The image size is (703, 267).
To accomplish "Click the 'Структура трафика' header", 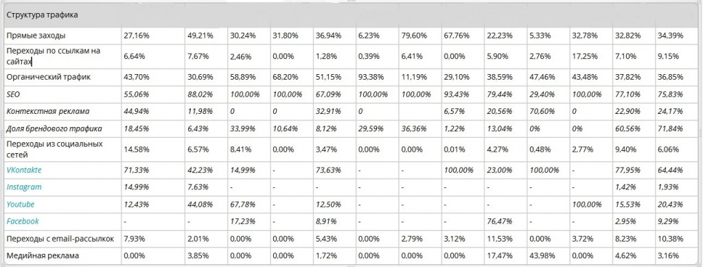I will coord(36,15).
